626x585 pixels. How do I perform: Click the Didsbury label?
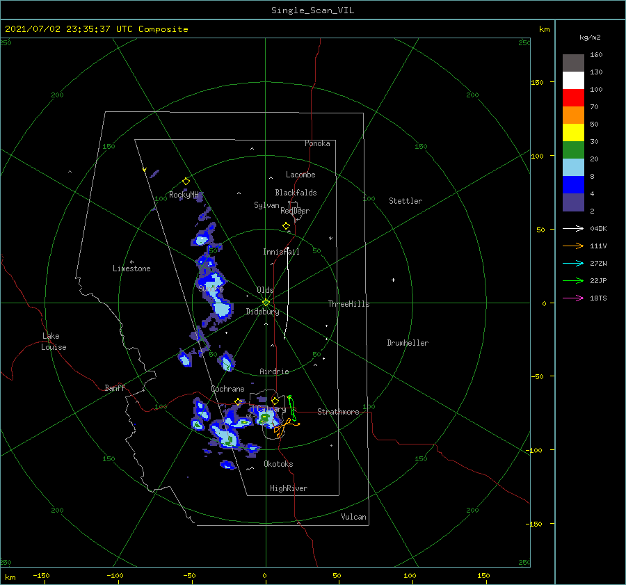(262, 312)
